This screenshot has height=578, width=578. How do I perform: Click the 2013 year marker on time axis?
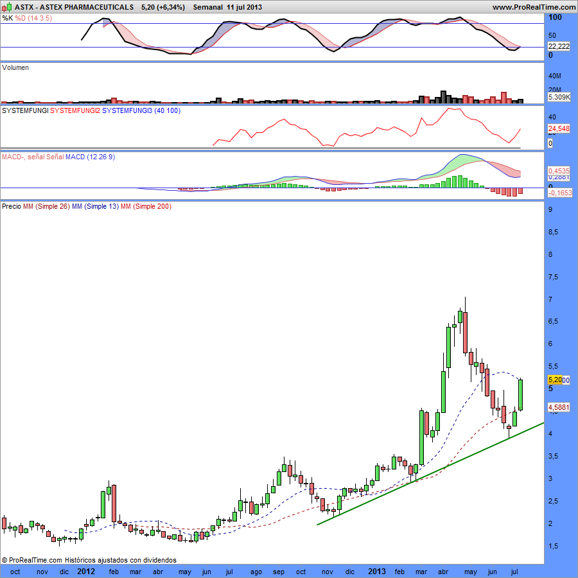(377, 572)
